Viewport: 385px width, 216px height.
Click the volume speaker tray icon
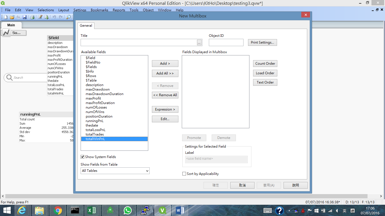point(337,211)
